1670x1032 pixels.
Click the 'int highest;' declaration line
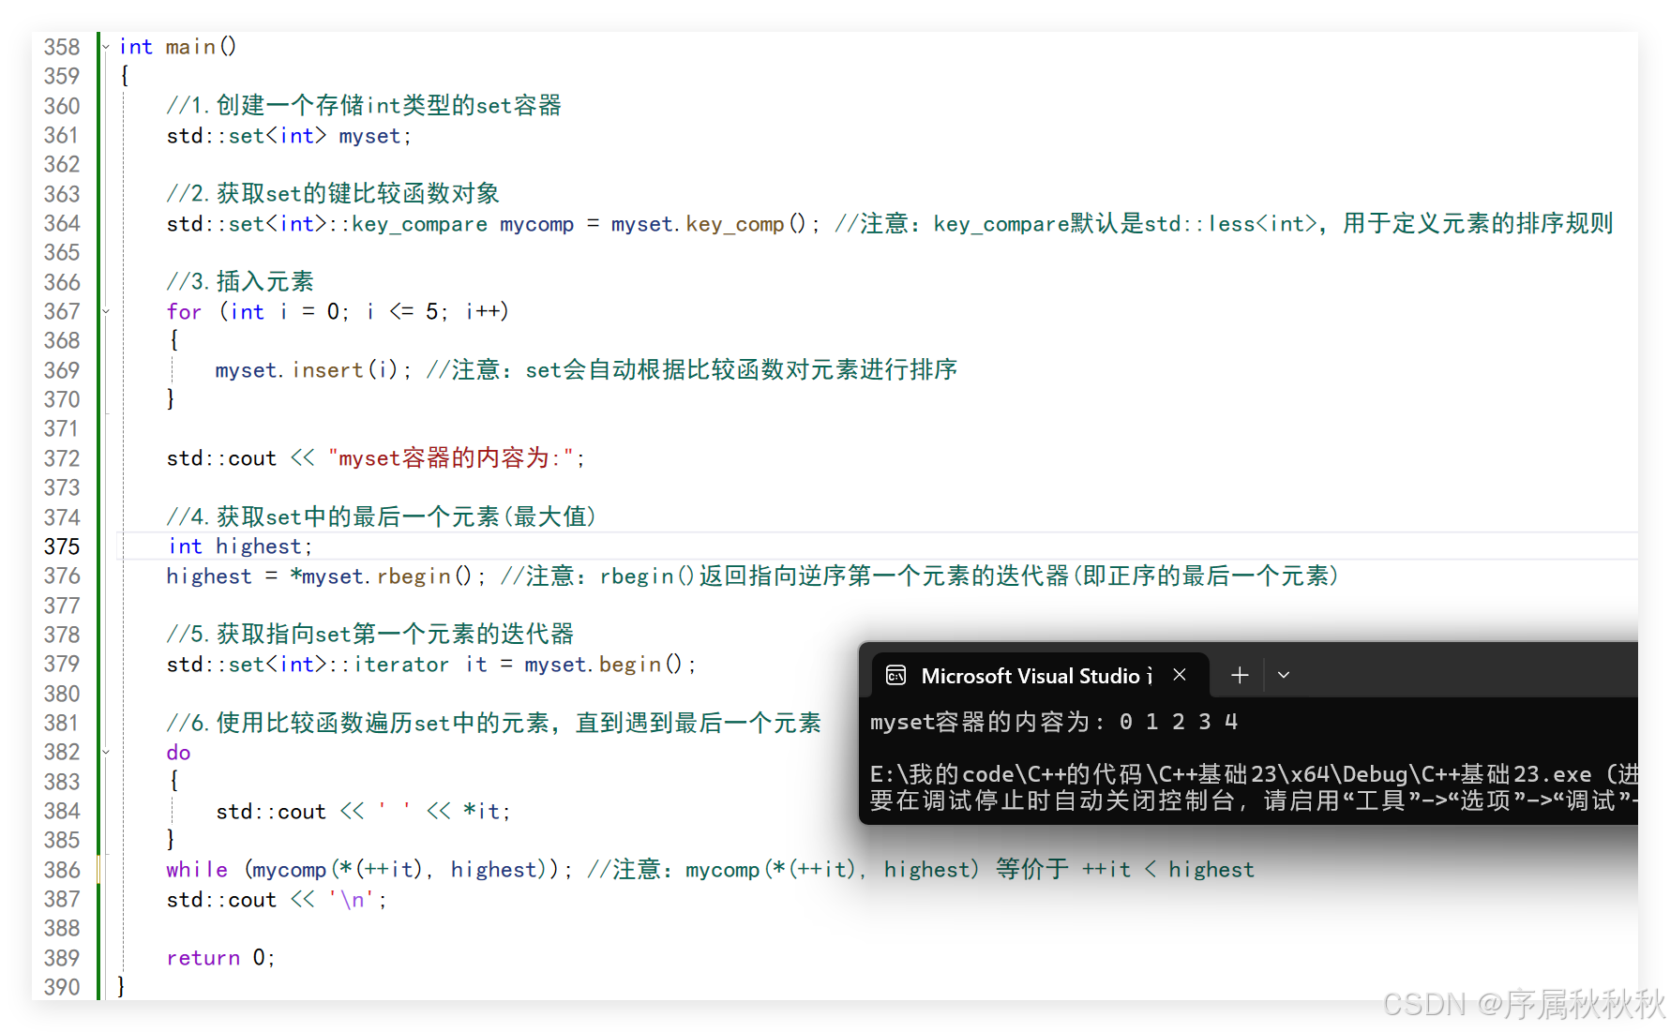tap(240, 546)
